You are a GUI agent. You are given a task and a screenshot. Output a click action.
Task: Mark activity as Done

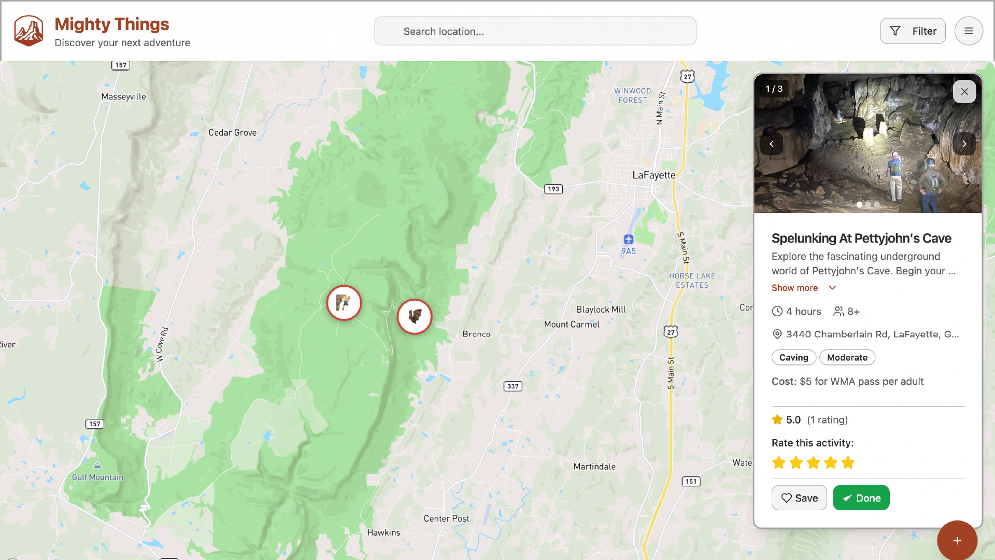pos(861,497)
